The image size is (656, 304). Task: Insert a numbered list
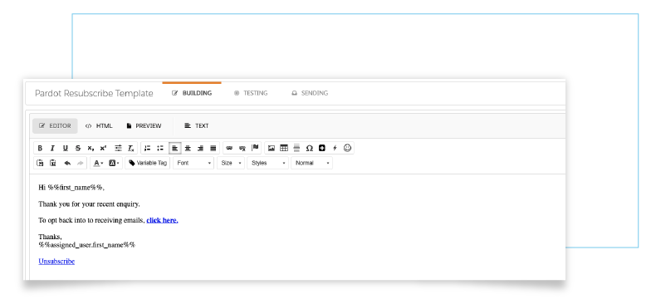point(147,148)
